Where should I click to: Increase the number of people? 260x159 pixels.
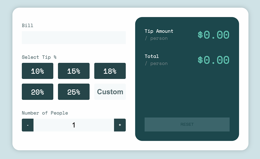(120, 125)
